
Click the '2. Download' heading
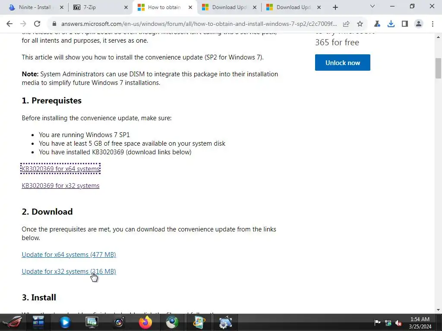tap(47, 212)
